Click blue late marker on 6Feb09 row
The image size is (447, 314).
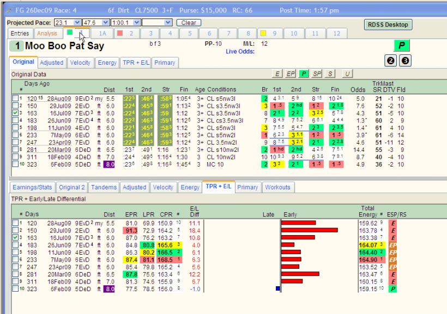[278, 288]
